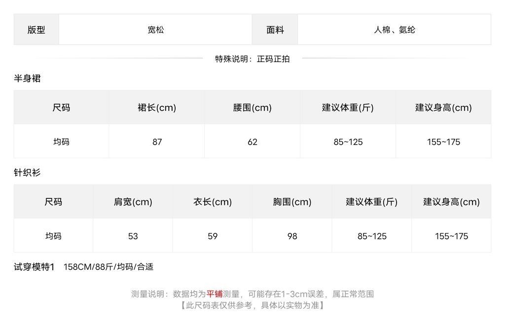
Task: Click the skirt length value 87
Action: 157,141
